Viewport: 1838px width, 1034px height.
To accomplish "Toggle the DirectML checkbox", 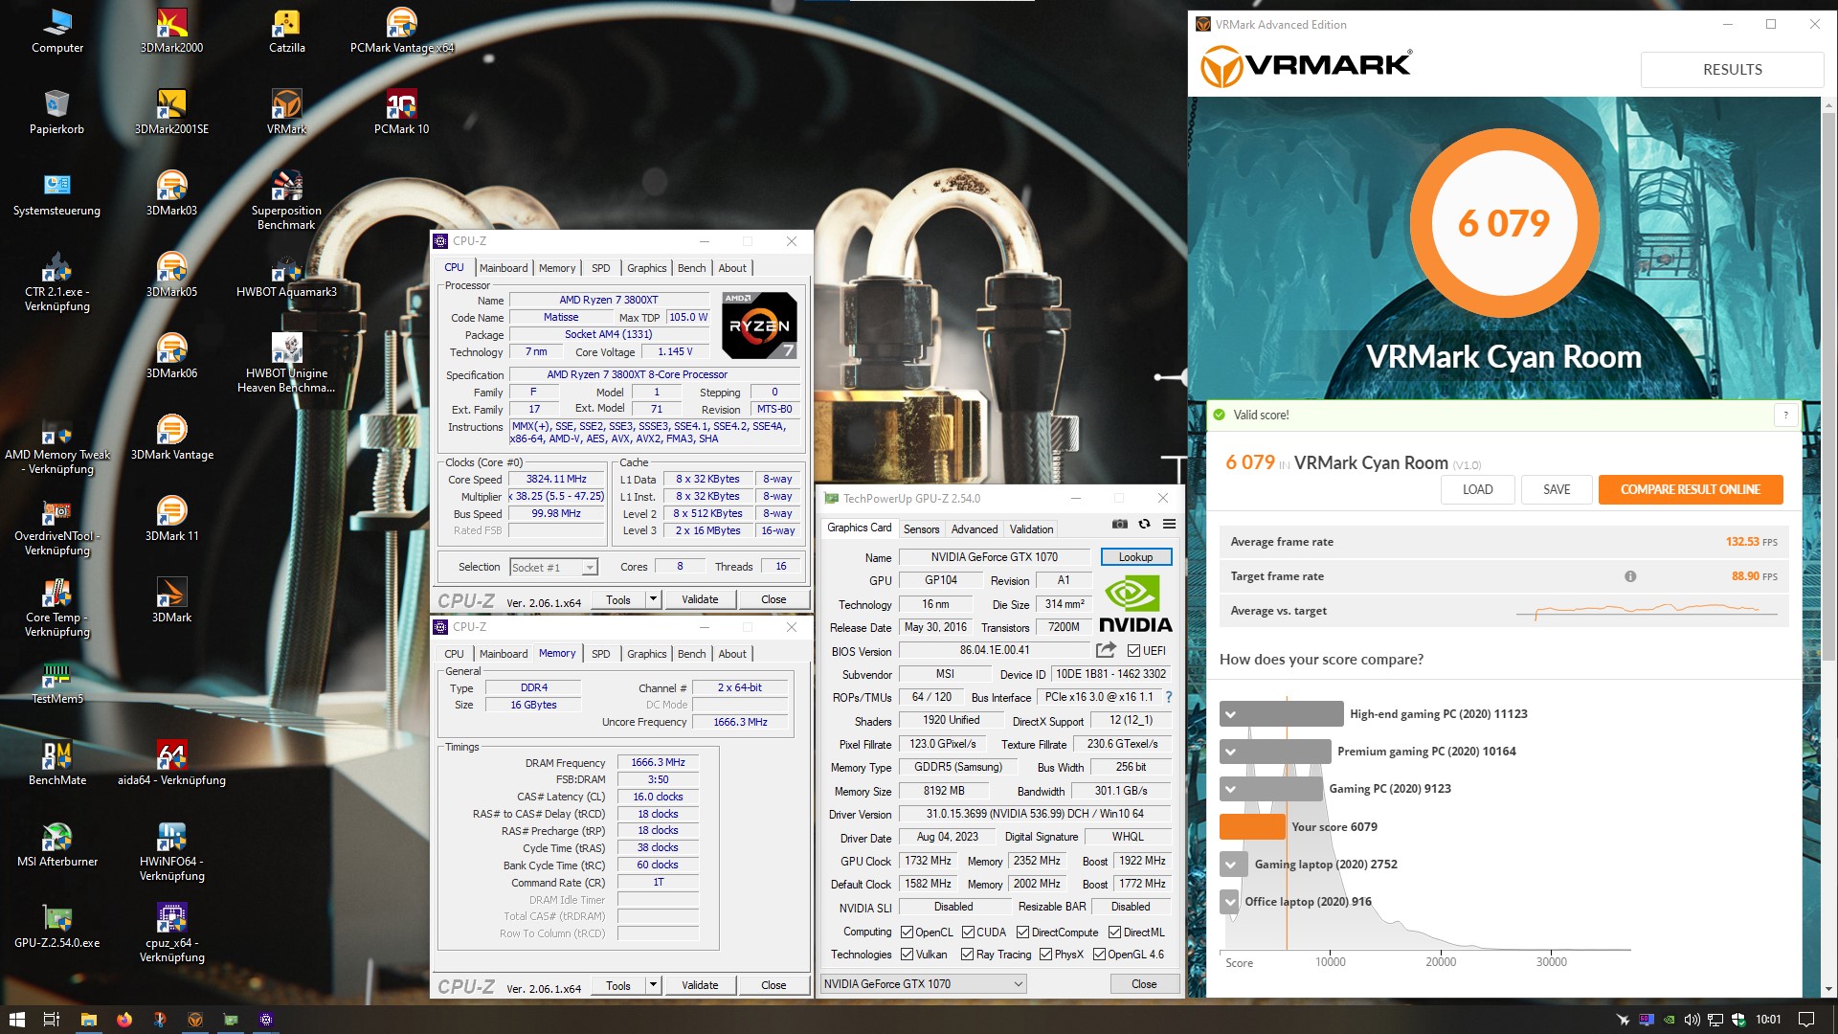I will pos(1114,933).
